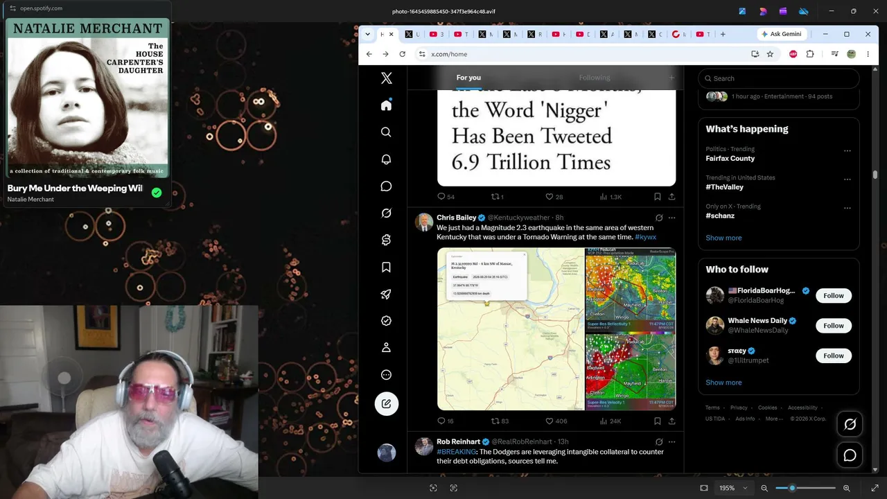Follow stacey @1liltrumpet
This screenshot has height=499, width=887.
pos(834,356)
